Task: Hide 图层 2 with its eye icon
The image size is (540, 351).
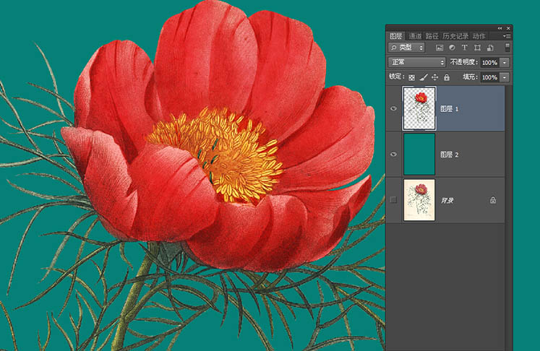Action: [x=393, y=154]
